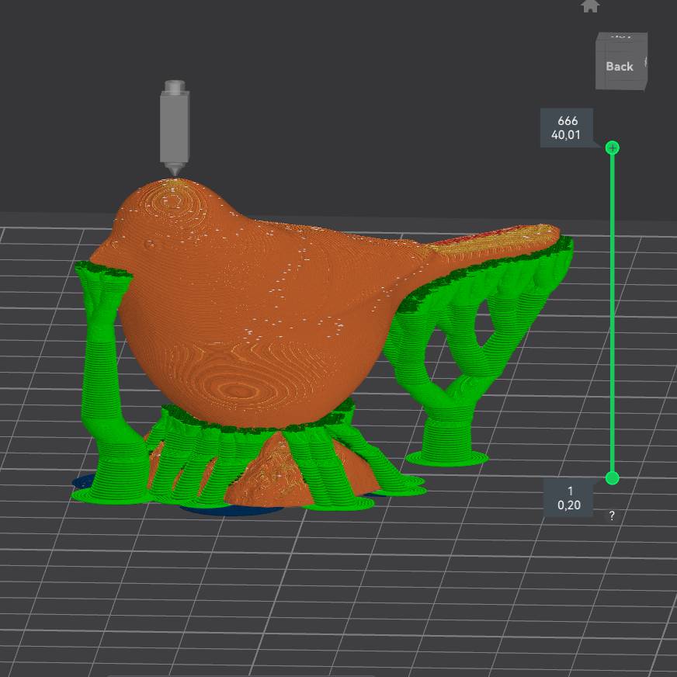Click the upper layer slider handle with plus sign
The height and width of the screenshot is (677, 677).
(613, 148)
